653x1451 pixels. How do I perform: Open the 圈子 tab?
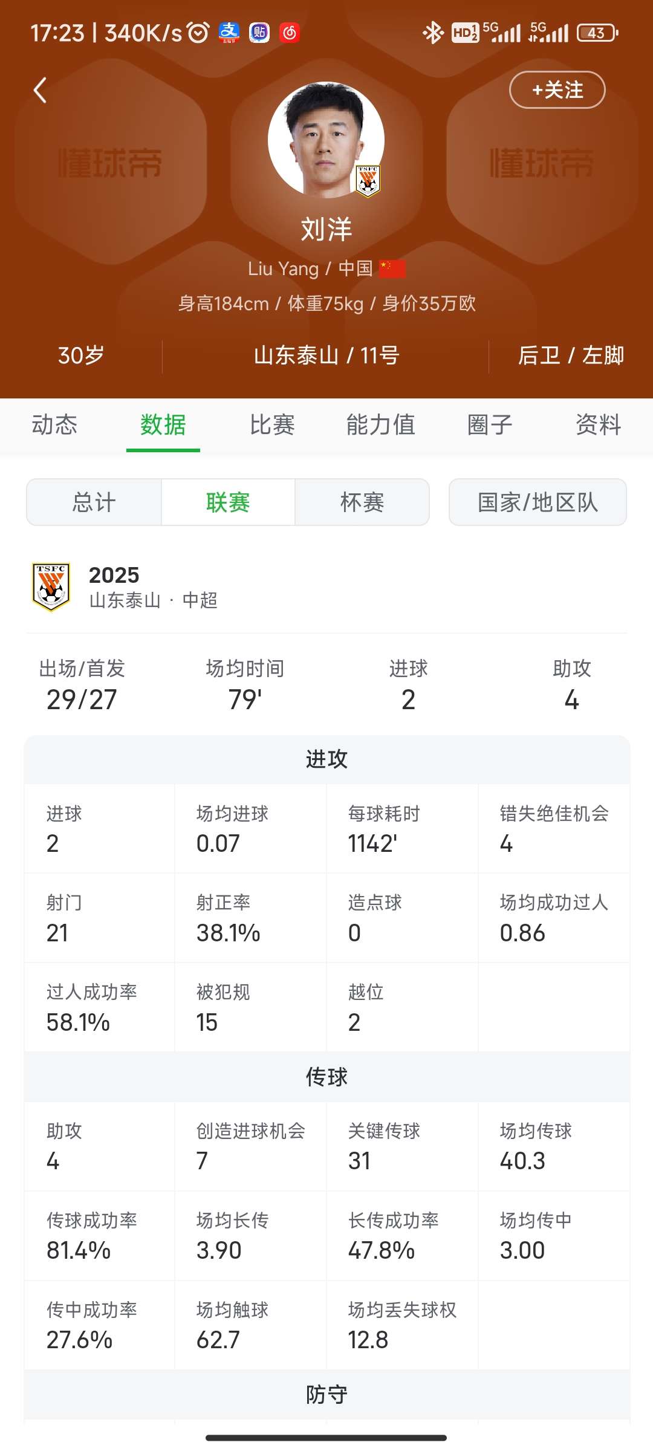tap(490, 425)
